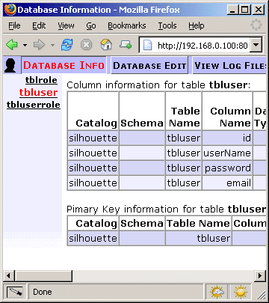Click the horizontal scrollbar right arrow
Viewport: 269px width, 303px height.
pyautogui.click(x=261, y=276)
